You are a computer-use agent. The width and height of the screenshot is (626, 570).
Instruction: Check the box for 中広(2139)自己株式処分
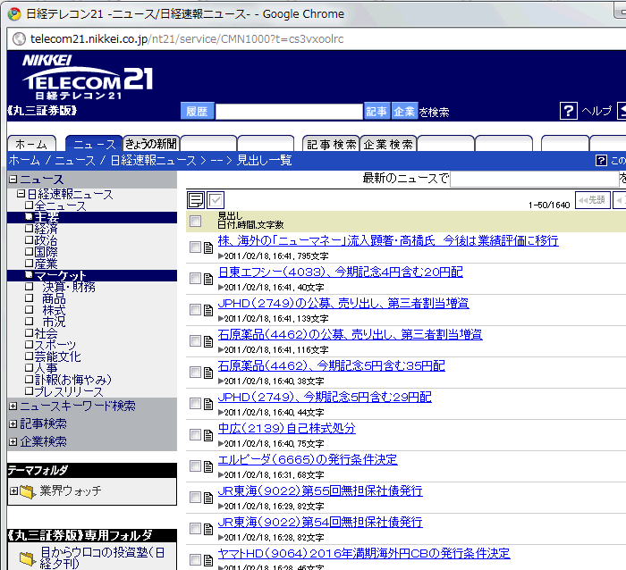coord(195,434)
